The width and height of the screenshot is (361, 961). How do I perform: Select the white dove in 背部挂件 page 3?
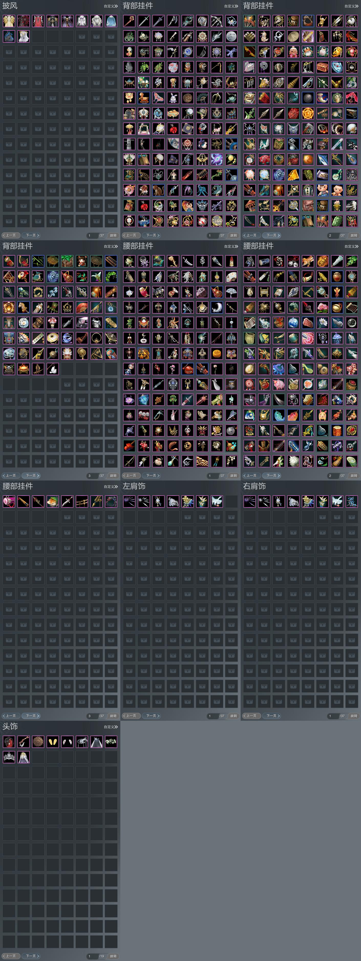[x=52, y=369]
